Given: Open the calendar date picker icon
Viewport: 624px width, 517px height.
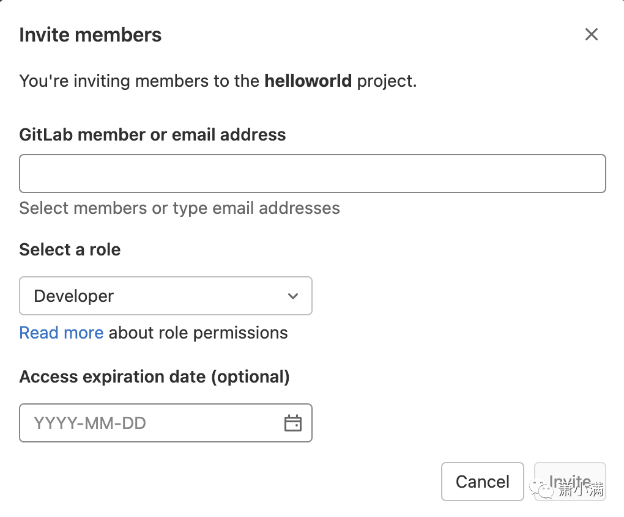Looking at the screenshot, I should coord(293,423).
